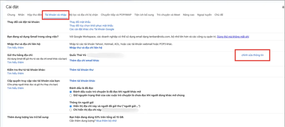Open the Chung settings tab
Screen dimensions: 285x127
pos(11,15)
